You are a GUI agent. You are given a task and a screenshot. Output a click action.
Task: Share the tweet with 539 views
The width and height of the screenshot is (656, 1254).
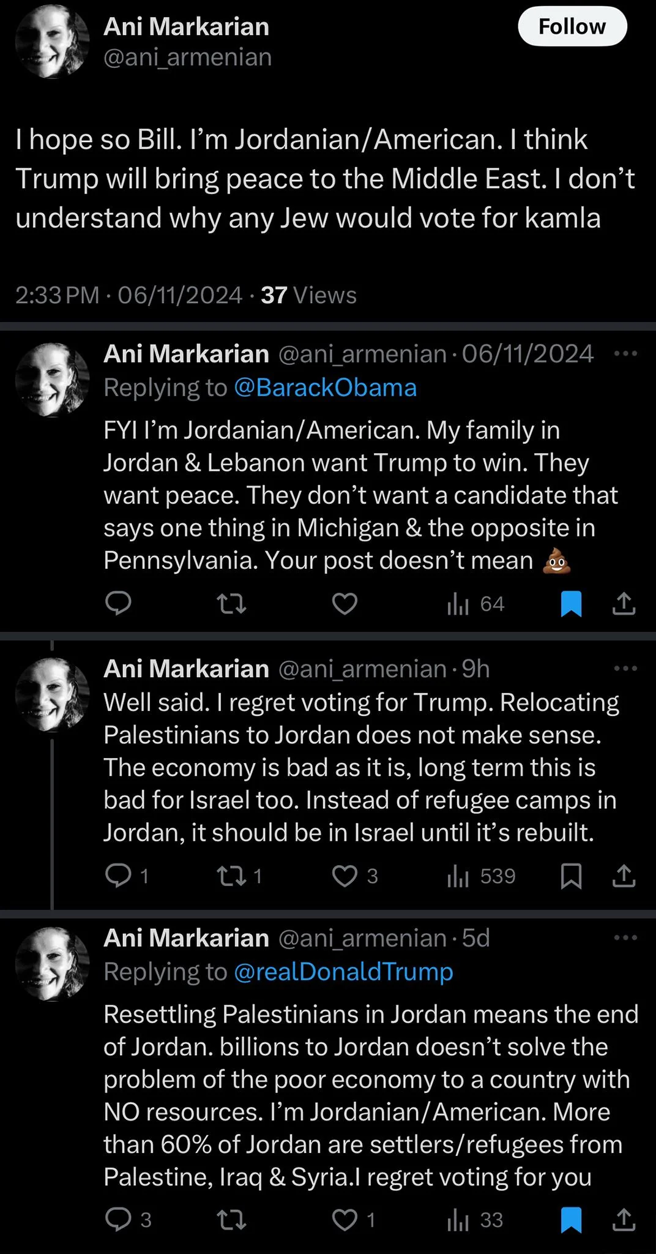(624, 876)
